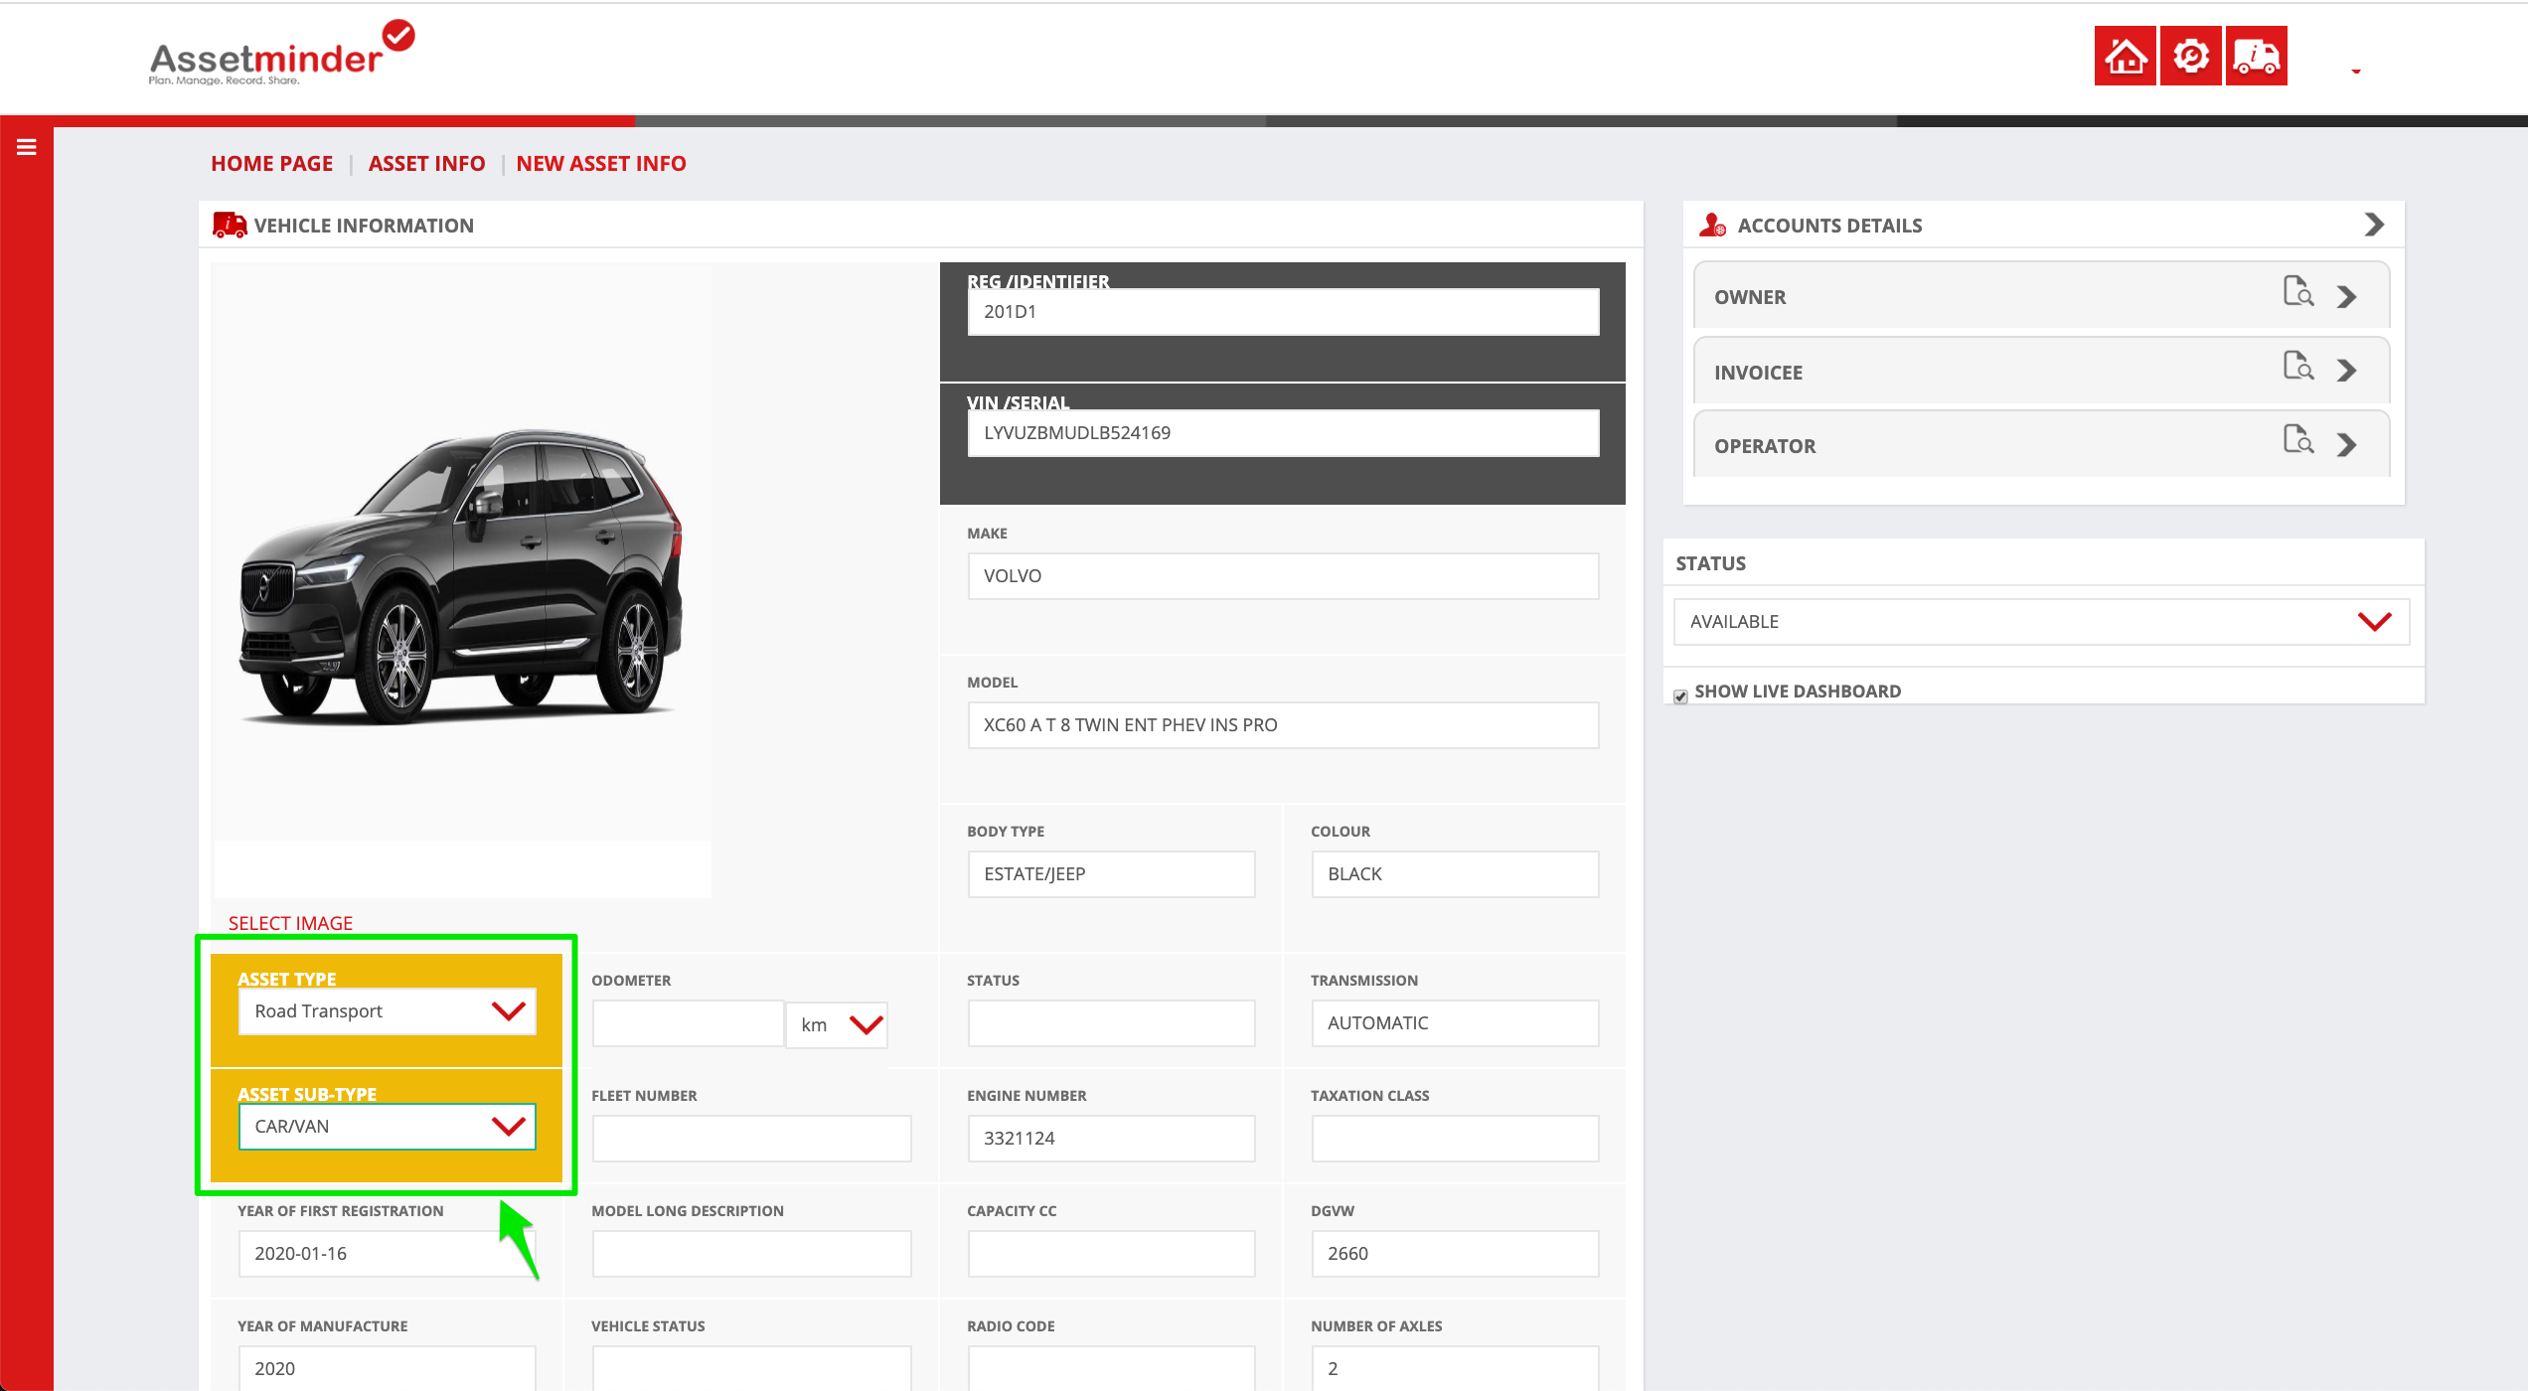Click the Reg/Identifier field with 201D1
The height and width of the screenshot is (1391, 2528).
[1283, 312]
